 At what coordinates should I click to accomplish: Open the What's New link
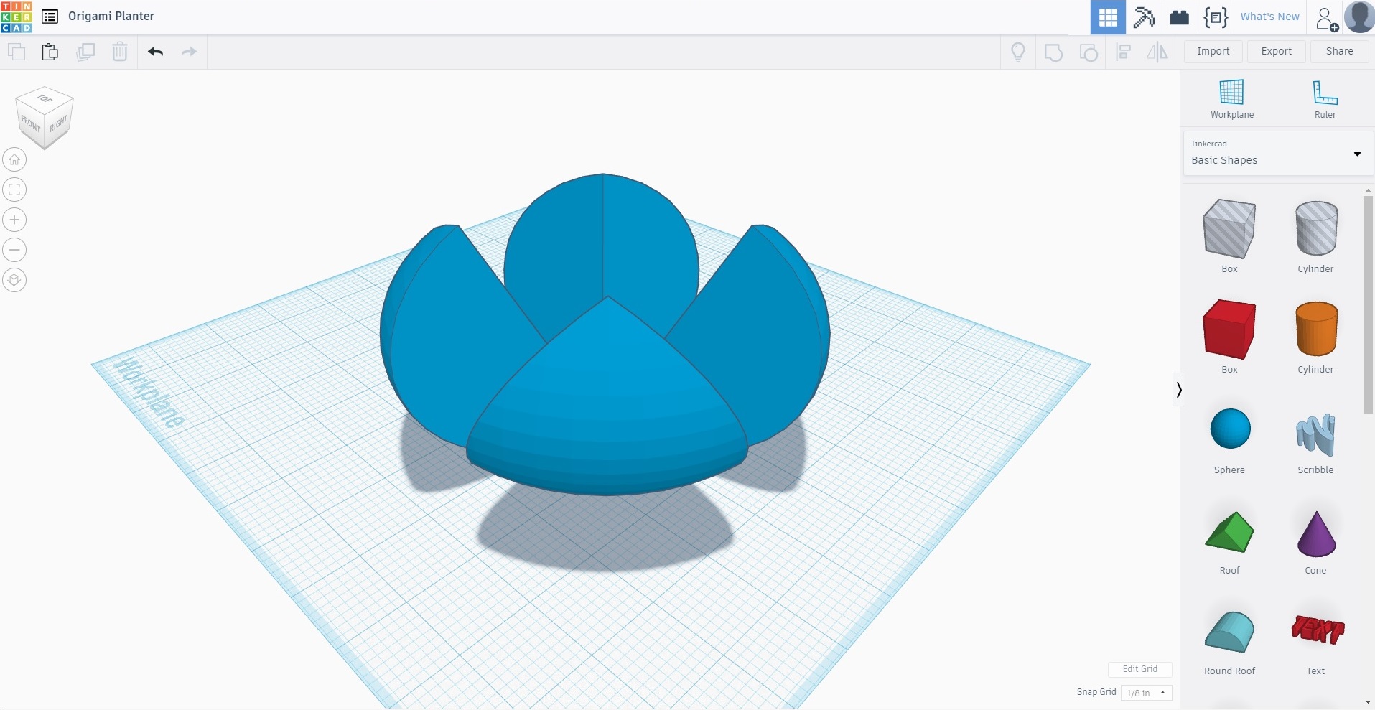coord(1270,17)
